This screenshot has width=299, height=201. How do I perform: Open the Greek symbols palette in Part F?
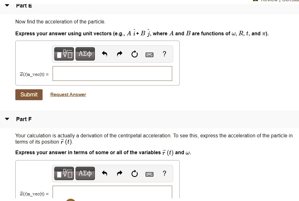pos(85,173)
